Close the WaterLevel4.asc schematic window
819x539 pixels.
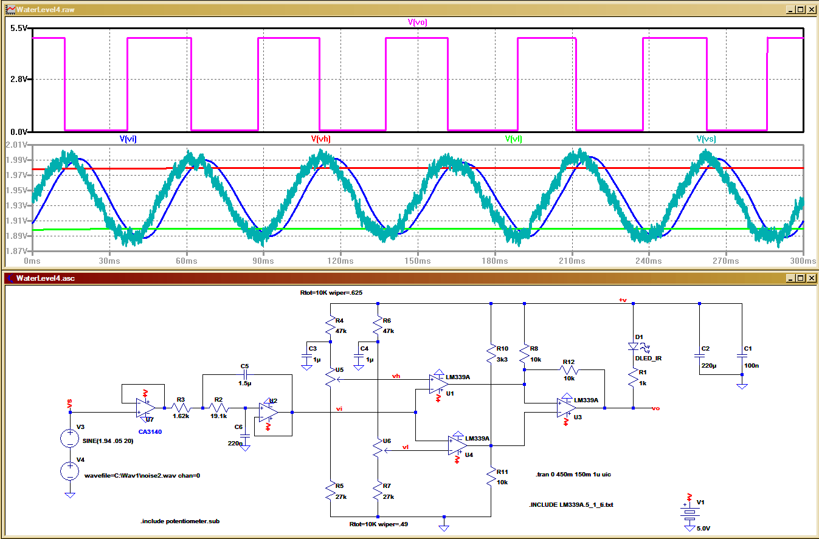(x=810, y=278)
